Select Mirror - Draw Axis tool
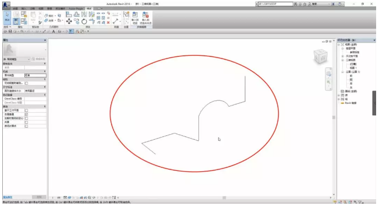380x206 pixels. coord(91,14)
